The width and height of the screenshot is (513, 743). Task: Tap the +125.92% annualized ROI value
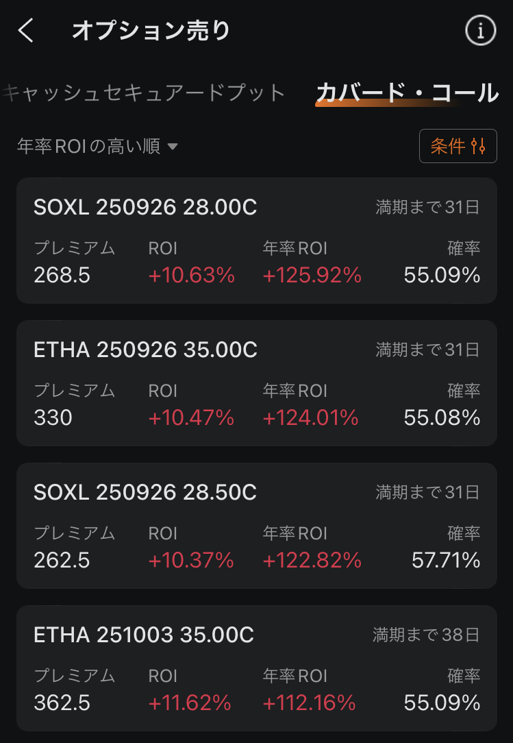312,276
